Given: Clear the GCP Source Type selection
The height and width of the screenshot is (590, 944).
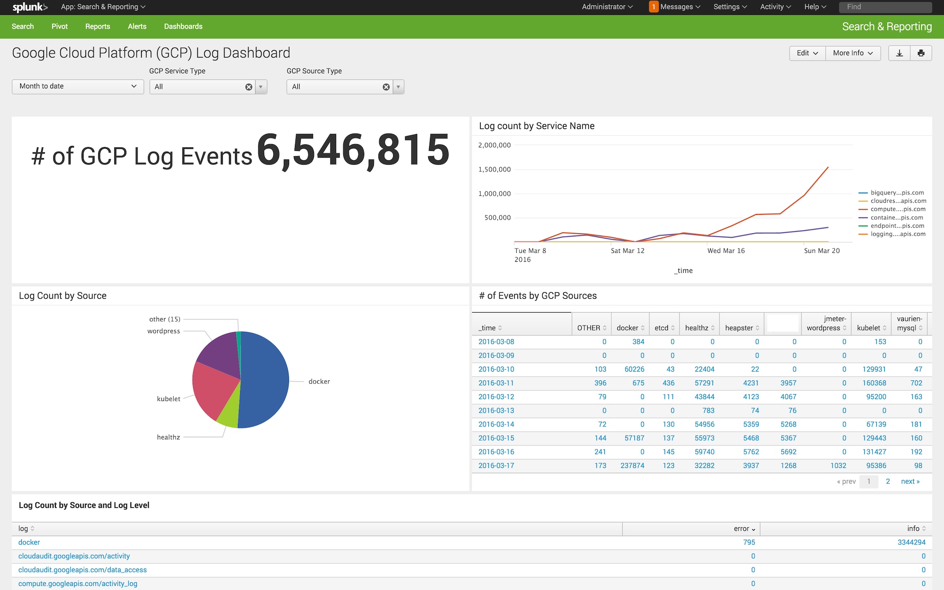Looking at the screenshot, I should tap(386, 87).
